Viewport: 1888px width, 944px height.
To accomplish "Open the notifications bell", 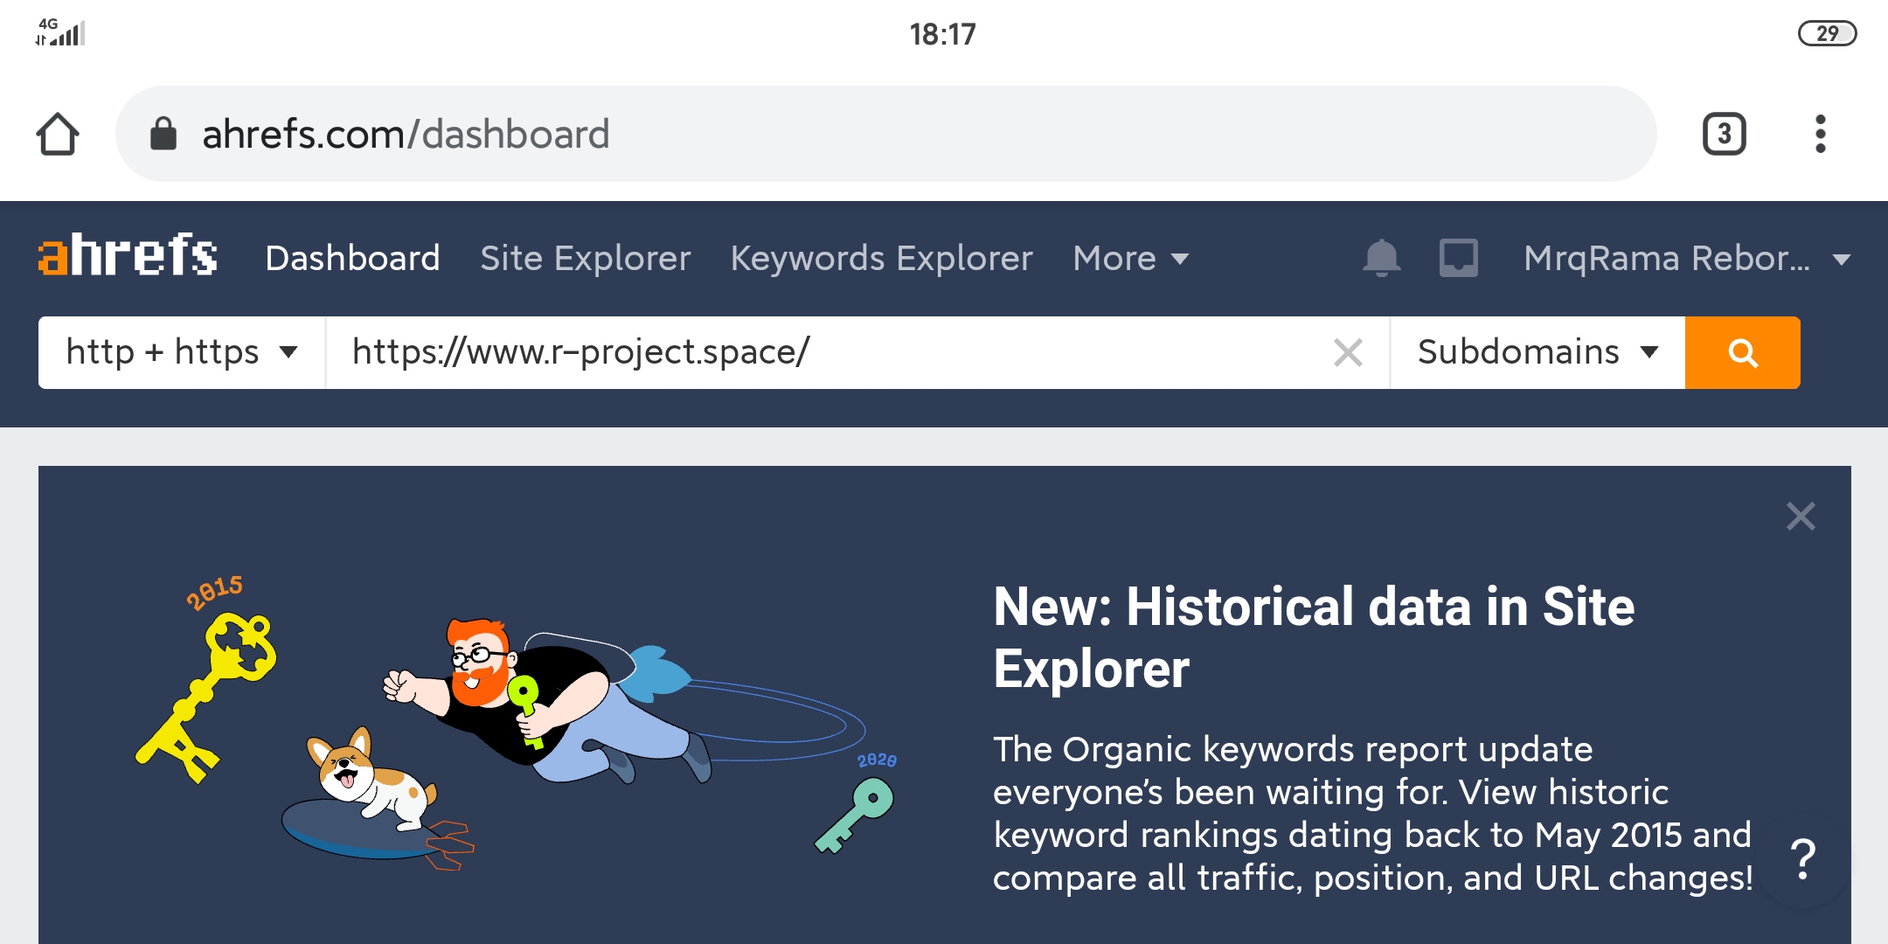I will click(1381, 258).
